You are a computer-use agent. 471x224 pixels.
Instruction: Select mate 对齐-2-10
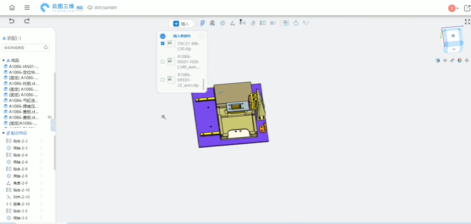point(21,197)
